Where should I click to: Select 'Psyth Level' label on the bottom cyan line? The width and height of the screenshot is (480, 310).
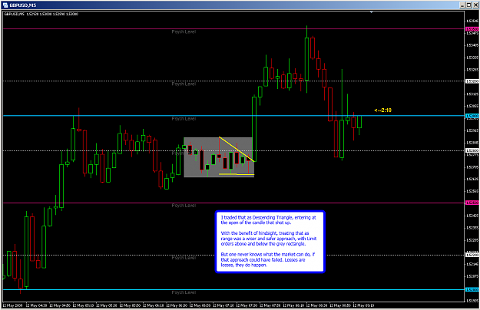[x=184, y=292]
